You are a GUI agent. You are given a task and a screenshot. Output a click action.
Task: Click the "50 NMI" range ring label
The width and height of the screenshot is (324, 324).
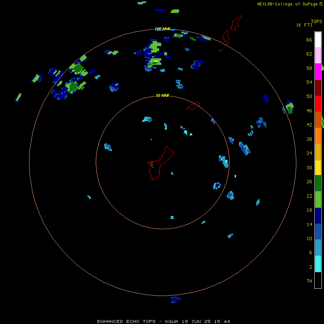[162, 95]
